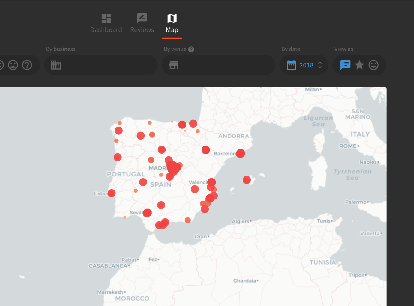Click inside the By venue filter field
414x306 pixels.
pyautogui.click(x=225, y=65)
